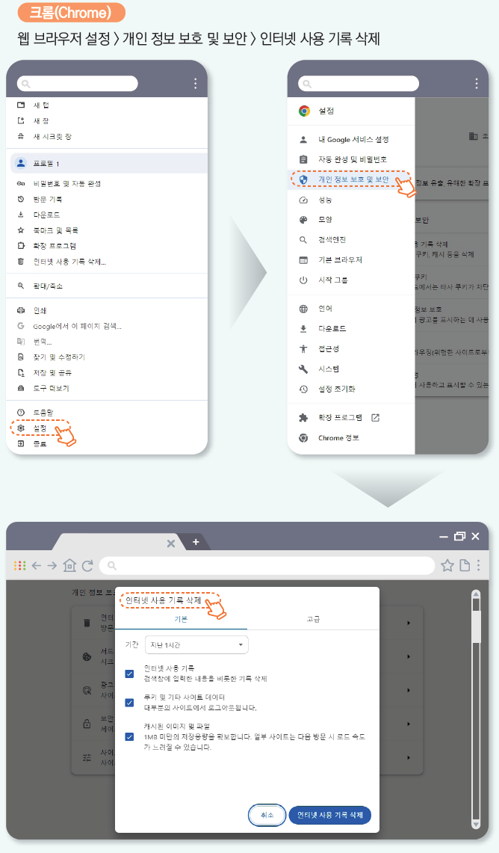This screenshot has height=853, width=499.
Task: Click the reload icon in the browser toolbar
Action: point(87,566)
